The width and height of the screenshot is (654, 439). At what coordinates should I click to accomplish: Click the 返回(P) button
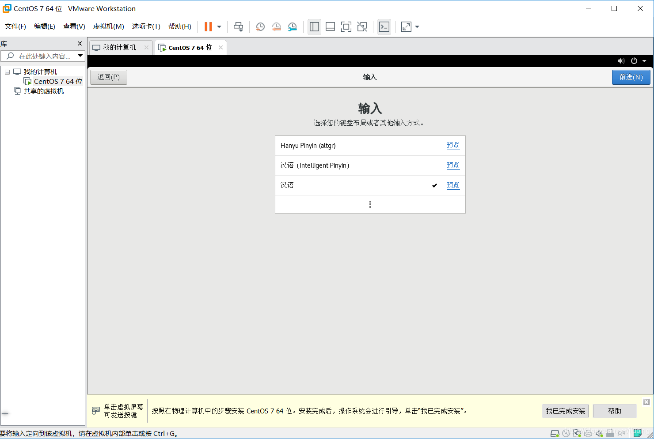click(109, 77)
